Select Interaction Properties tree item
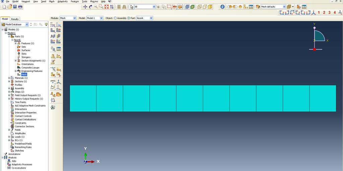The height and width of the screenshot is (171, 343). click(25, 113)
